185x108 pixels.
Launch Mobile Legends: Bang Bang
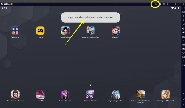tap(91, 31)
